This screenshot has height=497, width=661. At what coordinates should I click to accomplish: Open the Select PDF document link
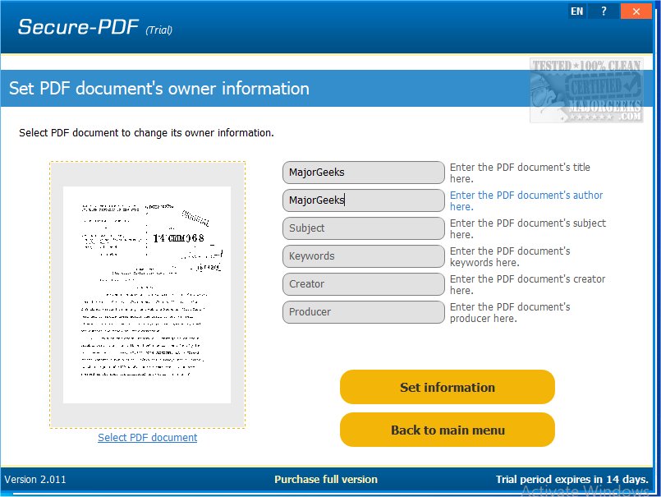click(x=148, y=438)
